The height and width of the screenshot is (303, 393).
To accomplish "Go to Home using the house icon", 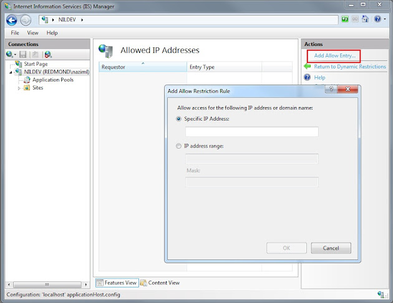I will 365,19.
